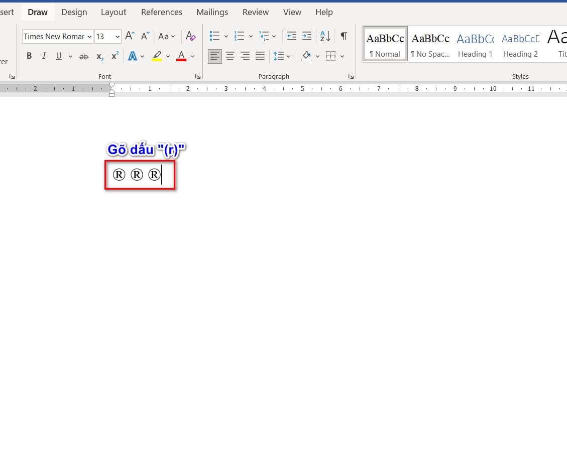The image size is (567, 461).
Task: Apply the Text Effects icon
Action: (133, 56)
